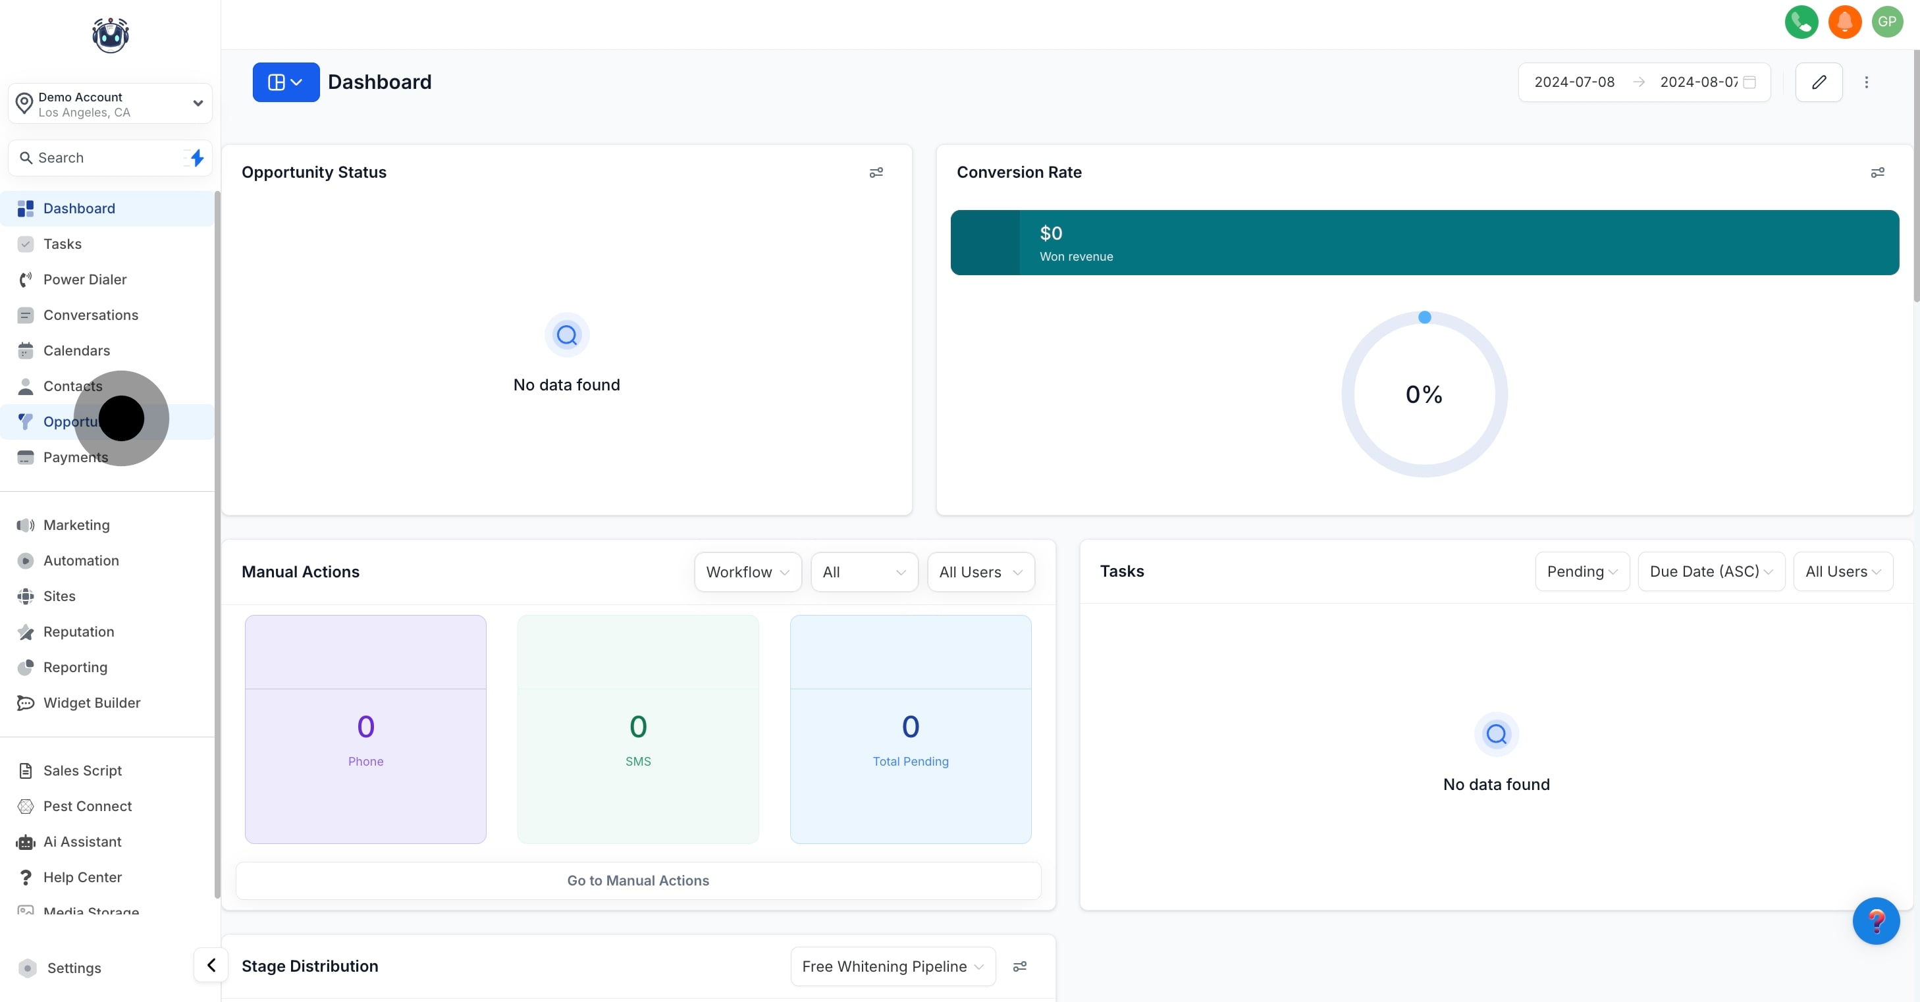
Task: Expand the Free Whitening Pipeline dropdown
Action: (x=892, y=966)
